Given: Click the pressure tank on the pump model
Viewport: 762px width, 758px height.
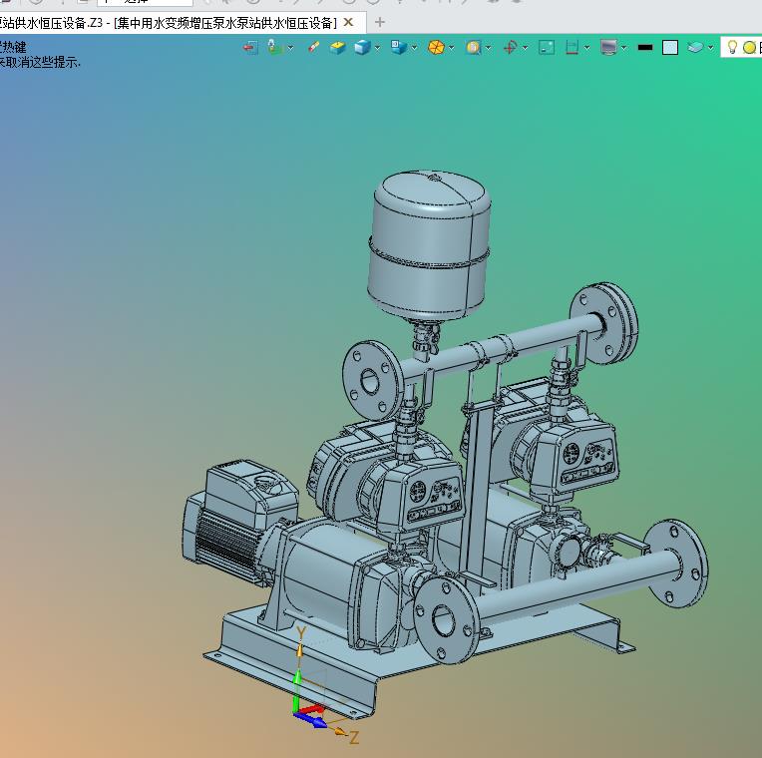Looking at the screenshot, I should click(430, 245).
